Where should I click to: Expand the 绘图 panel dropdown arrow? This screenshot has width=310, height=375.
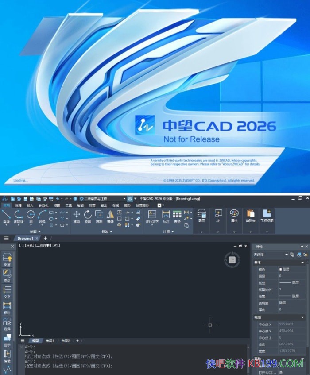39,232
